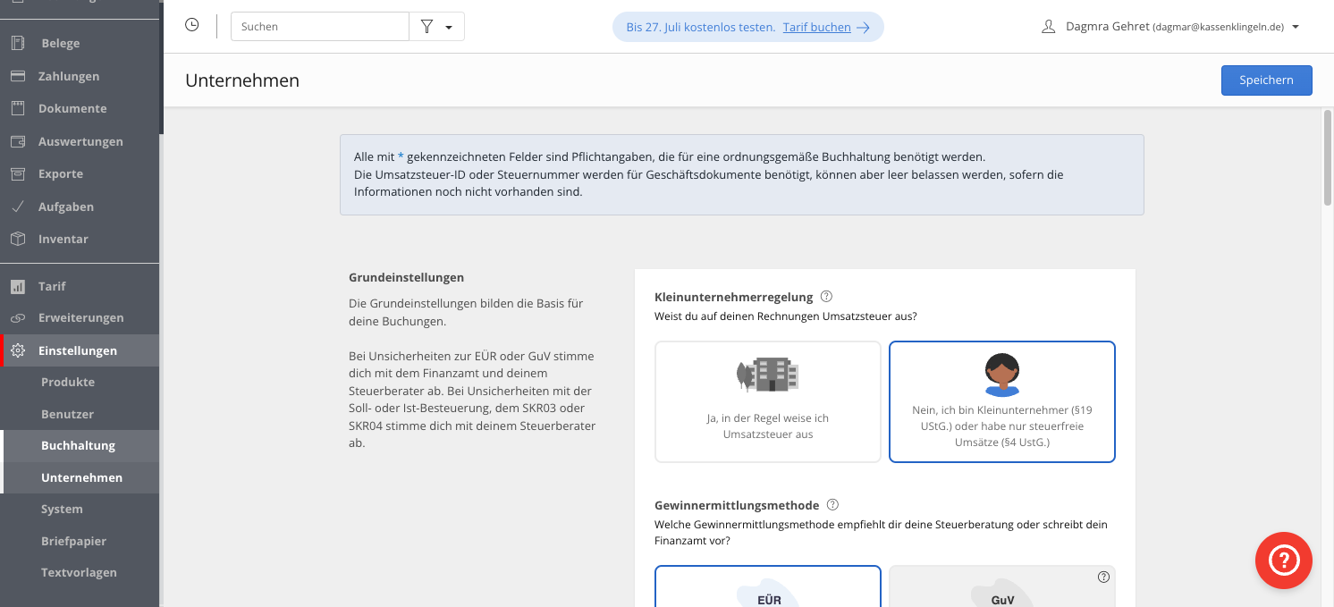Image resolution: width=1334 pixels, height=607 pixels.
Task: Click the Grundeinstellungen heading text
Action: (406, 278)
